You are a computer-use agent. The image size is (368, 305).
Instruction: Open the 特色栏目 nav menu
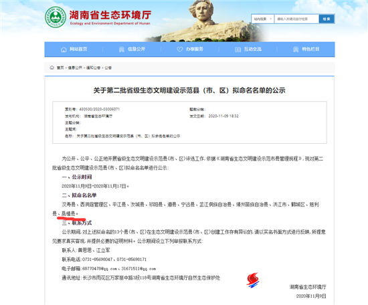310,49
